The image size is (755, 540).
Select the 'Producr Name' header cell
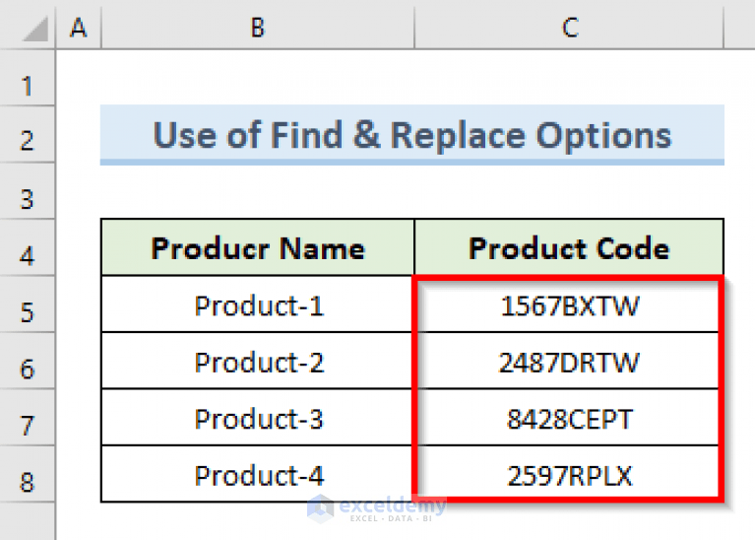(x=258, y=247)
